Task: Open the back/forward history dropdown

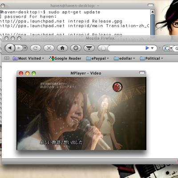Action: pos(25,48)
